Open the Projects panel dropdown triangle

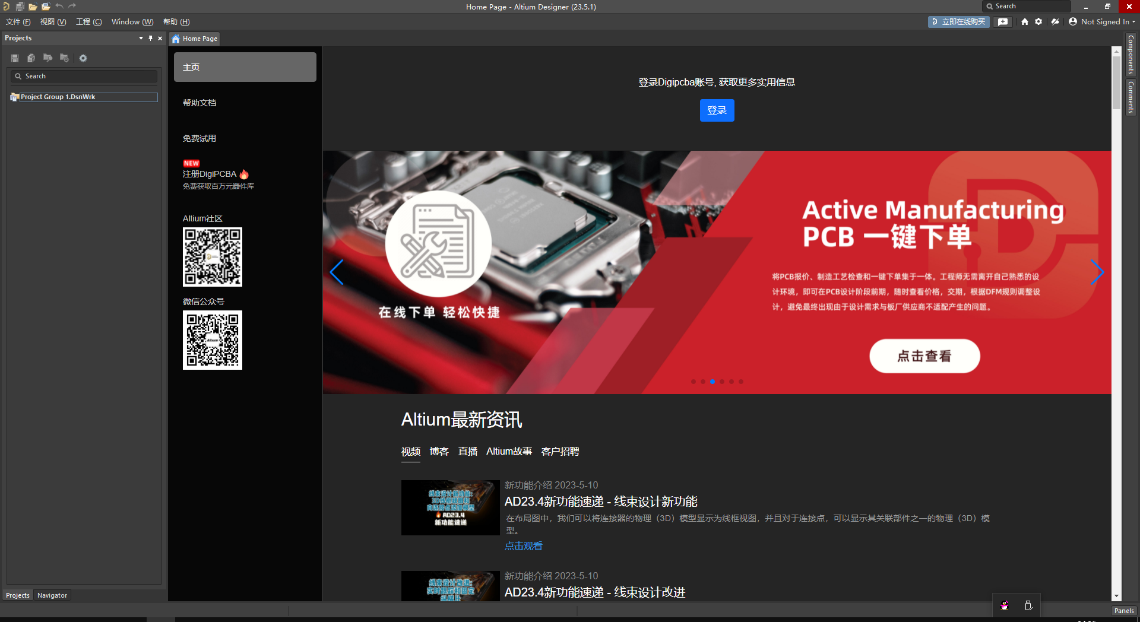[x=141, y=38]
